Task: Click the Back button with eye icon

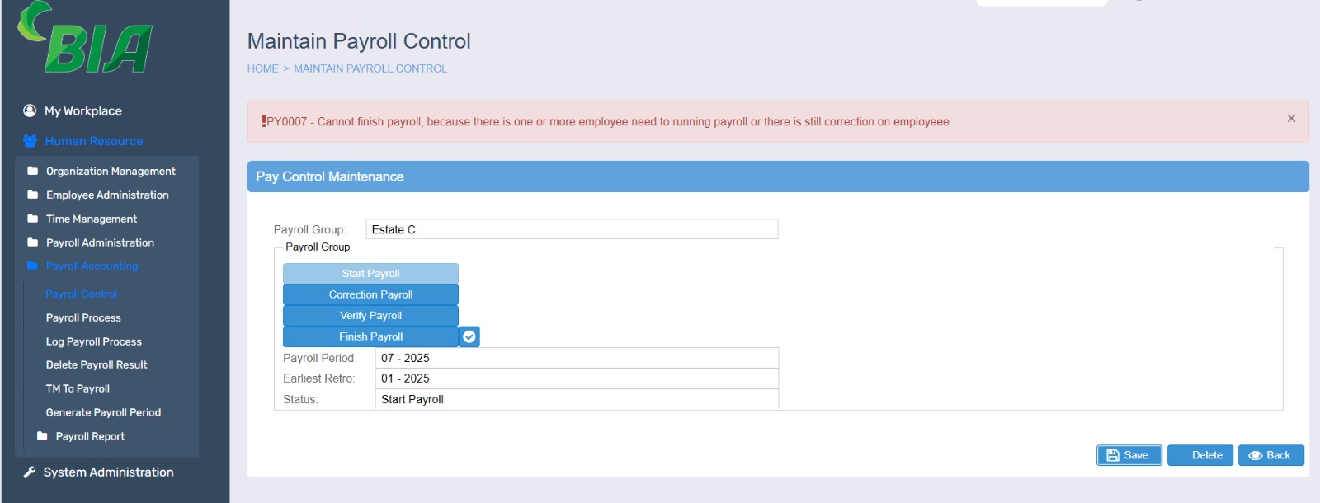Action: tap(1270, 455)
